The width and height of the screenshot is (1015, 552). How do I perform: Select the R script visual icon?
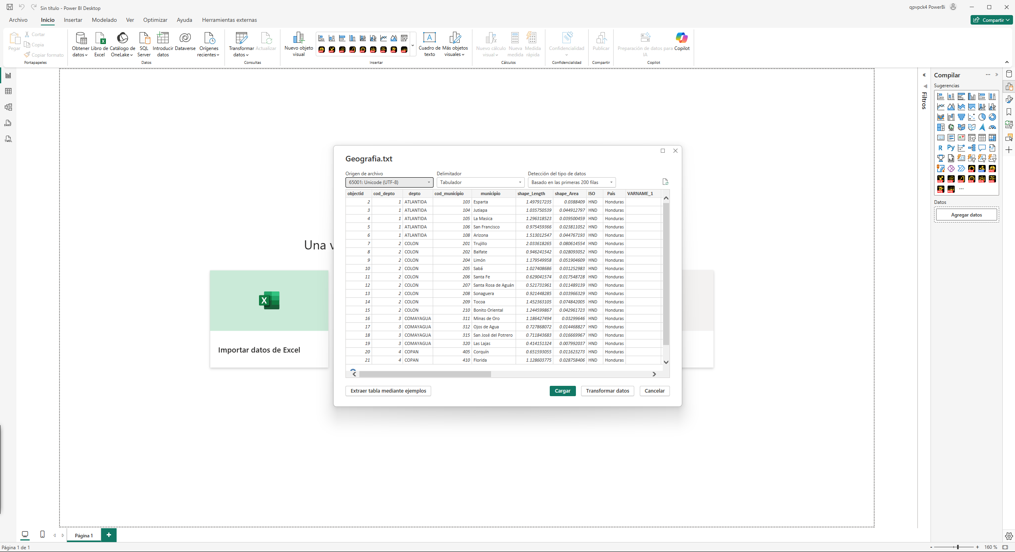940,148
